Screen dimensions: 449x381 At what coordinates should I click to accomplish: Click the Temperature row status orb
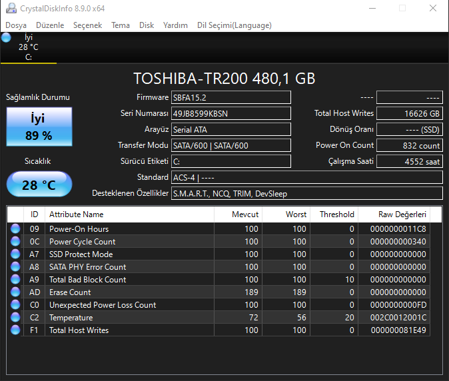coord(15,317)
